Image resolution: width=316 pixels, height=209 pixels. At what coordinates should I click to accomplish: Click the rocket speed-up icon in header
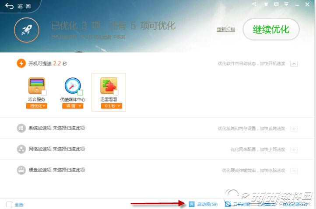coord(27,30)
